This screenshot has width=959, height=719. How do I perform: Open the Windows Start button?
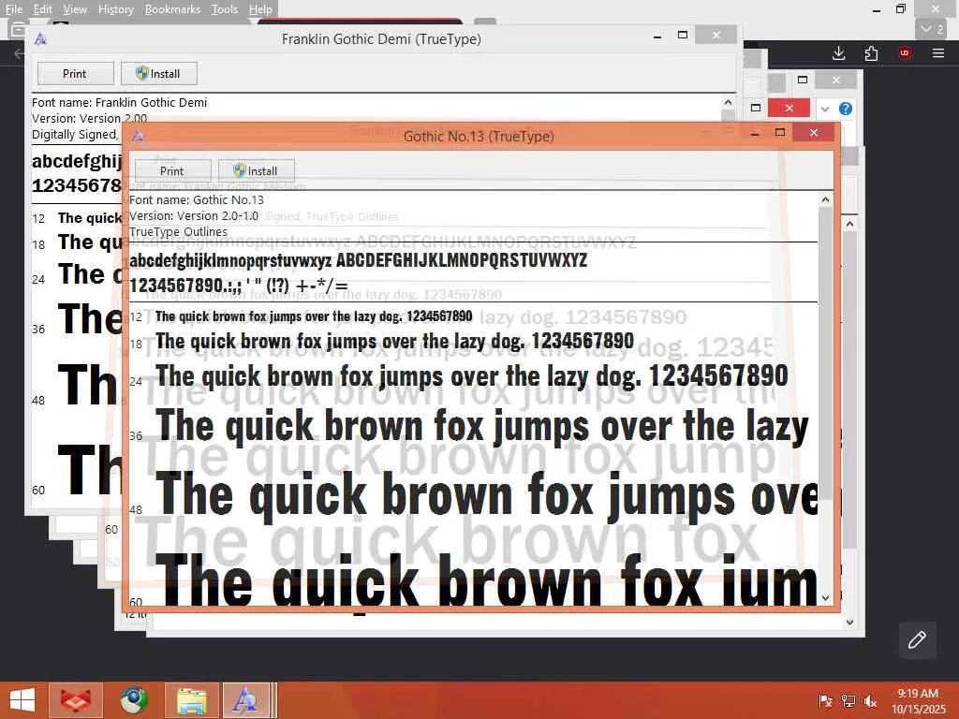click(x=22, y=700)
